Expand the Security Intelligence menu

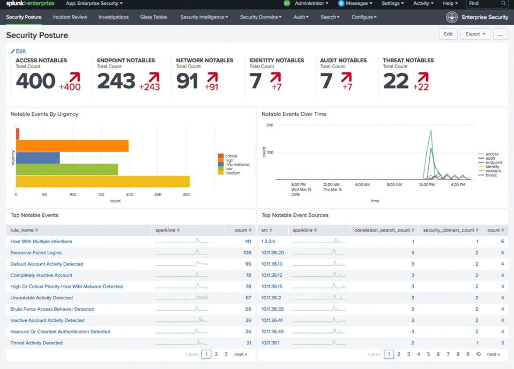204,17
